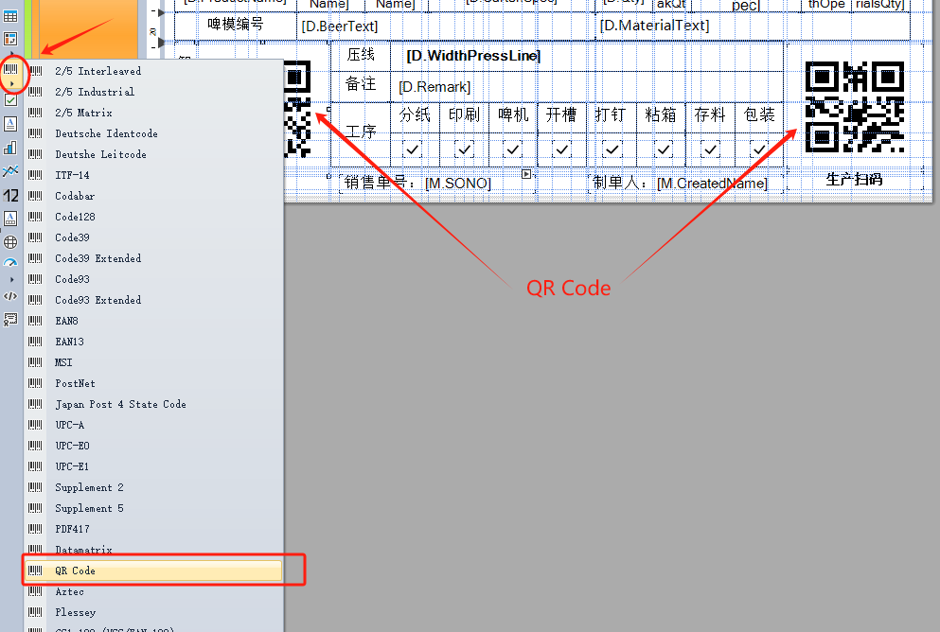Choose UPC-A barcode type
The image size is (940, 632).
click(153, 425)
